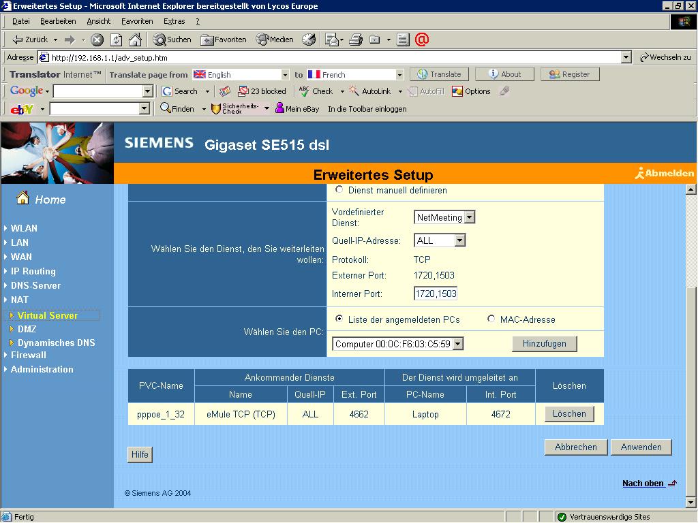Viewport: 698px width, 523px height.
Task: Click the Anwenden button
Action: (x=641, y=447)
